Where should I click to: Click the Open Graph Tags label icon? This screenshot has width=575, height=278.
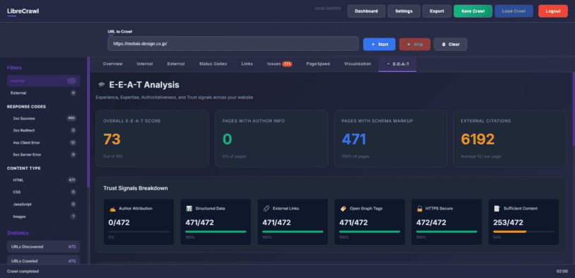[343, 209]
